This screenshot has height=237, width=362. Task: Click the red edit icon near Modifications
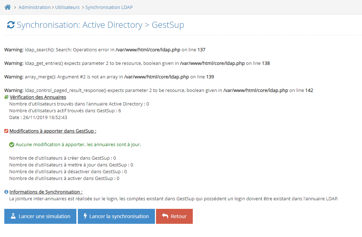tap(6, 131)
